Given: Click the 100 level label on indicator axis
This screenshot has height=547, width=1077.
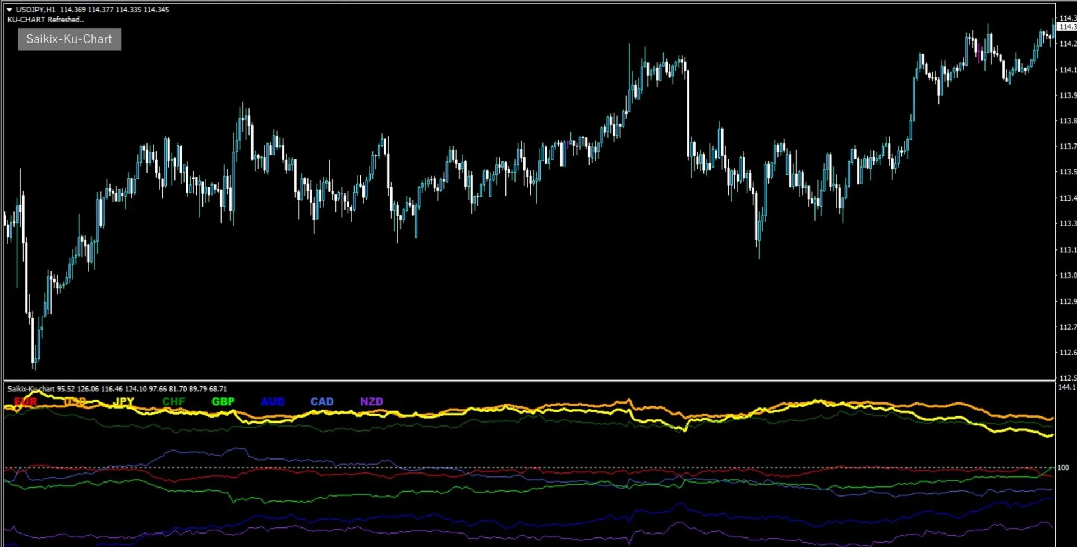Looking at the screenshot, I should click(1063, 467).
